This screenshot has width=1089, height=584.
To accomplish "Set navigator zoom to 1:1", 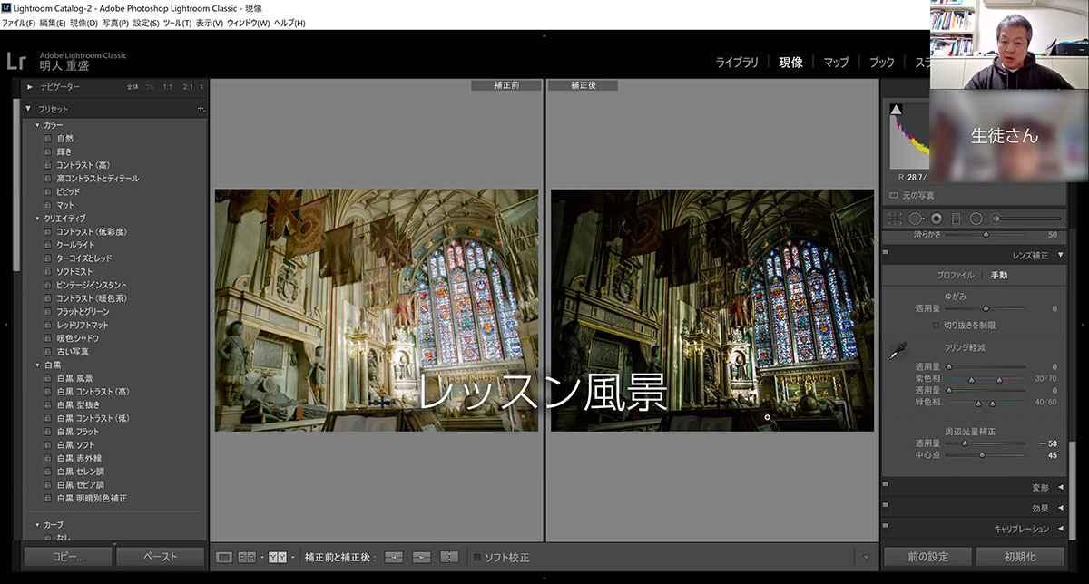I will (168, 87).
